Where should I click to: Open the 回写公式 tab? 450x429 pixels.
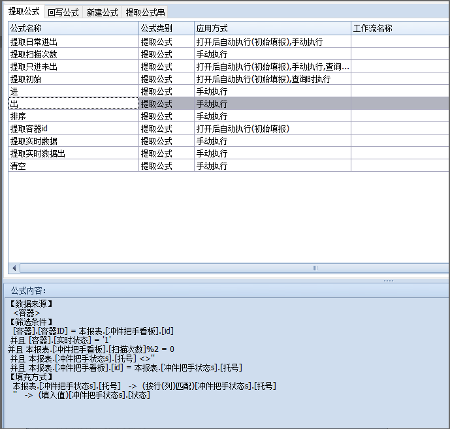pos(63,12)
